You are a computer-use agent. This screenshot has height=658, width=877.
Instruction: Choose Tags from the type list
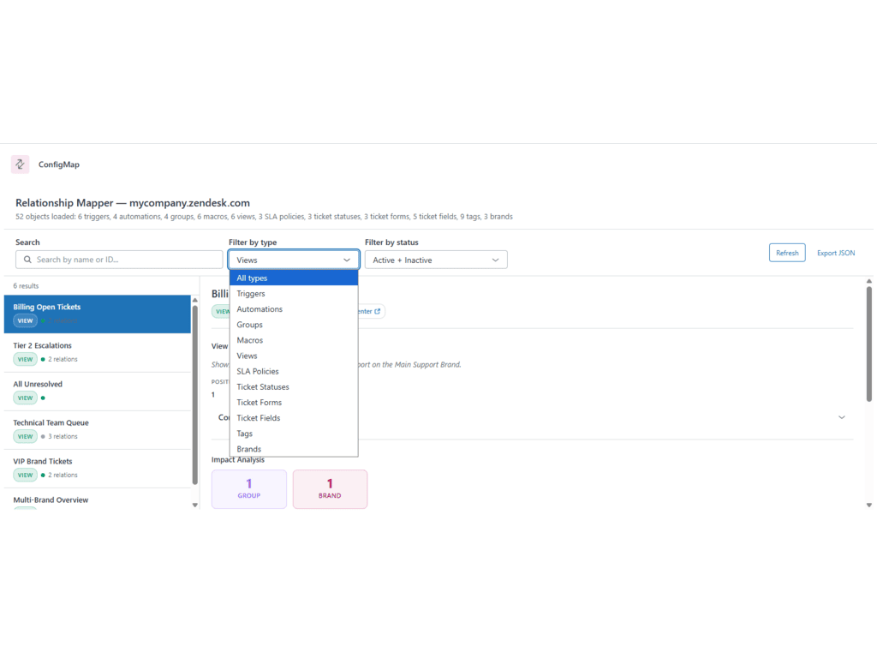pyautogui.click(x=294, y=434)
